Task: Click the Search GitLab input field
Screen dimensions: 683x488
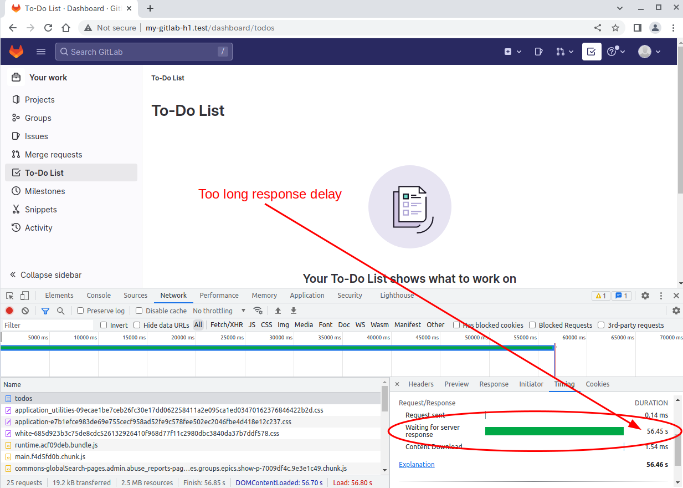Action: point(143,52)
